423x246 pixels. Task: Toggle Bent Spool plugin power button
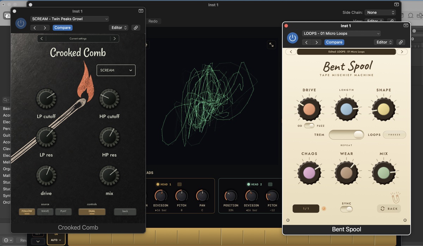(292, 38)
